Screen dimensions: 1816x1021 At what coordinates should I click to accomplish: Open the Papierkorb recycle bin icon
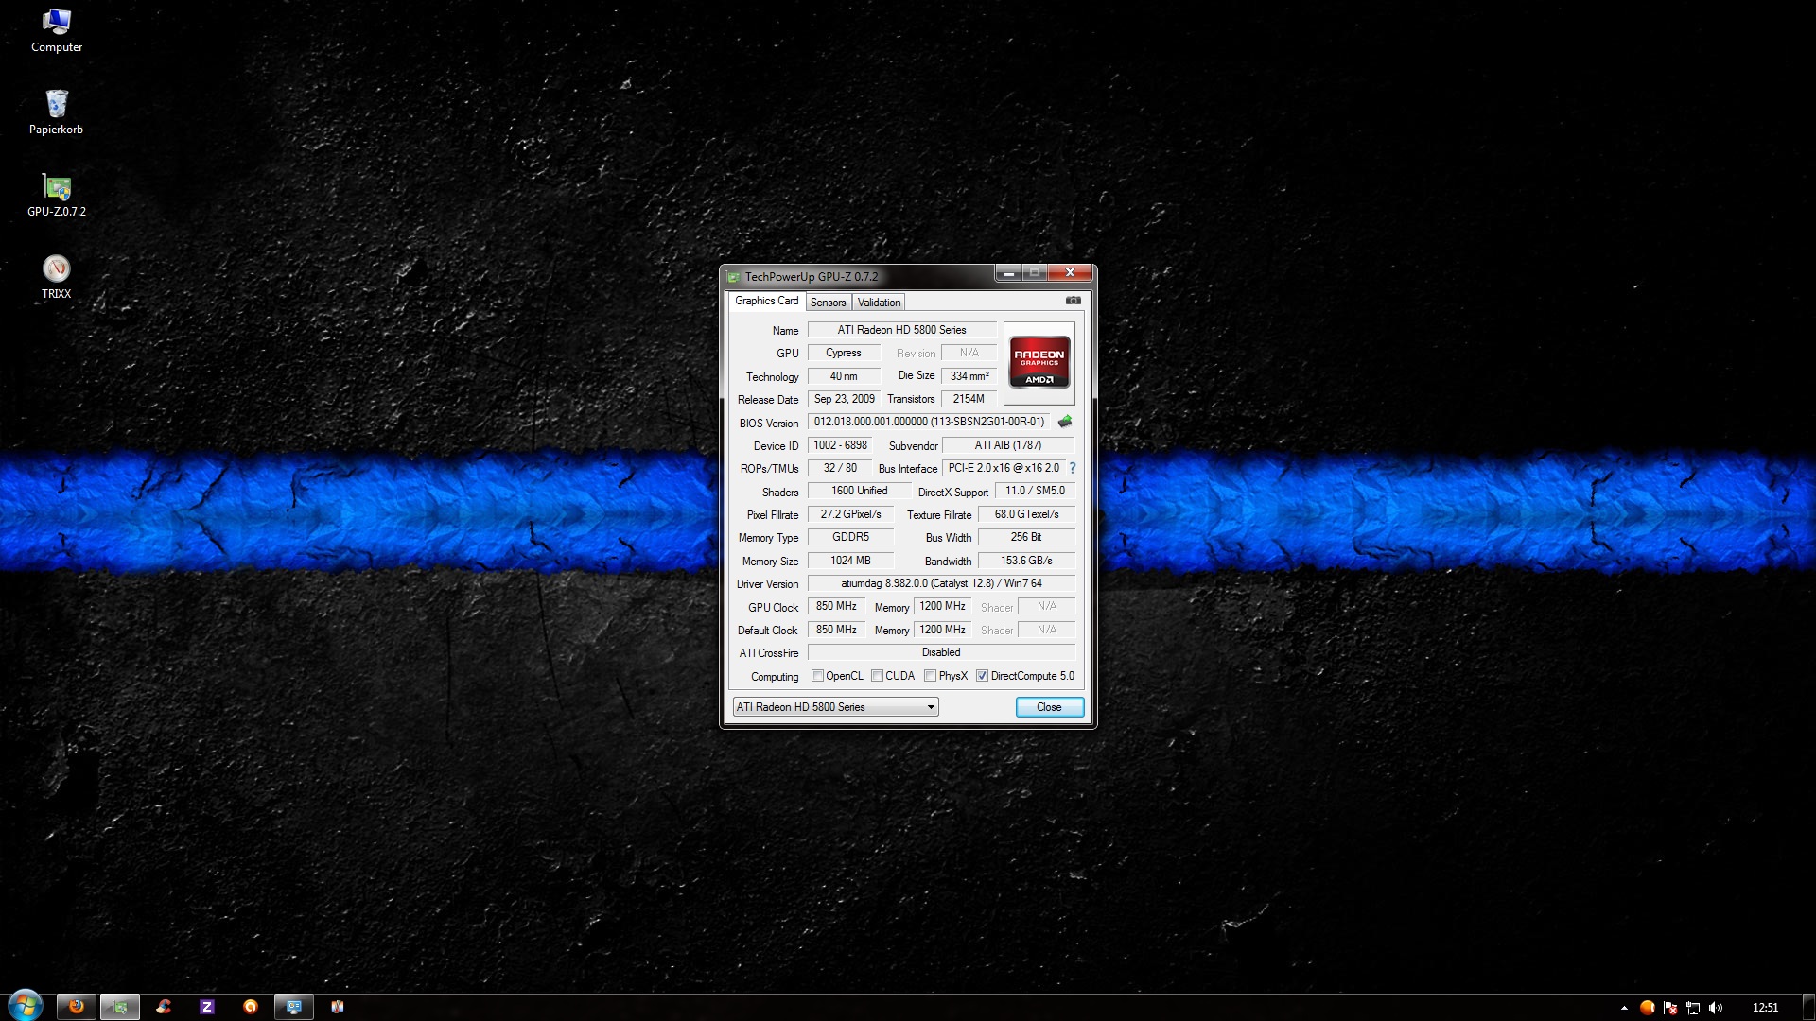[56, 112]
